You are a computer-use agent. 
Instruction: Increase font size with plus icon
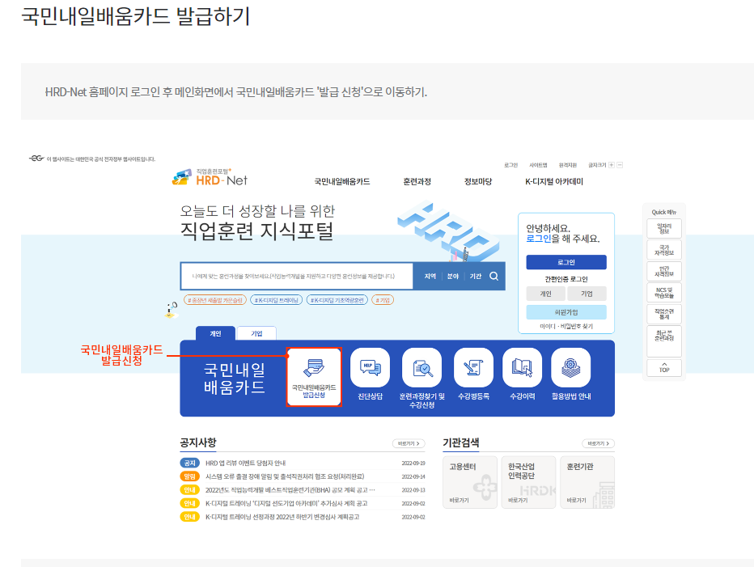(612, 165)
